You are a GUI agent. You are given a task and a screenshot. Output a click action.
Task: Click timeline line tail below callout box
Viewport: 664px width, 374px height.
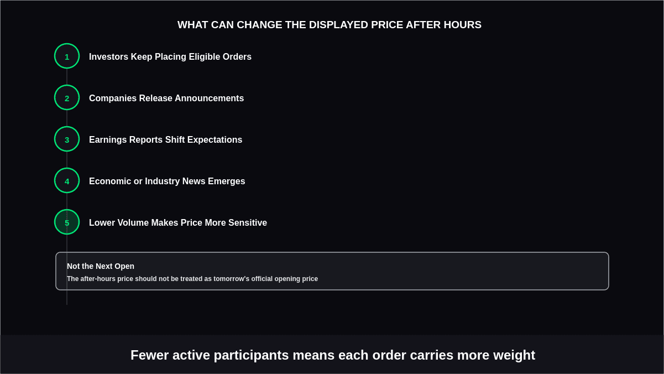pos(67,298)
